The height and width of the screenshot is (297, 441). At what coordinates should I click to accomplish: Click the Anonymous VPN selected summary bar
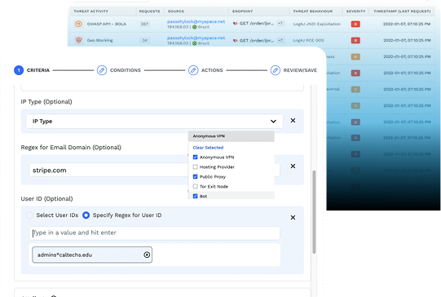click(232, 136)
